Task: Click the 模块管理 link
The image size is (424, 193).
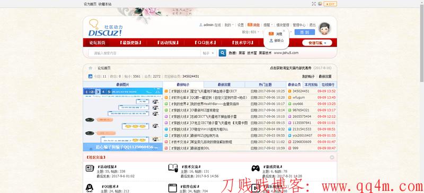Action: click(282, 25)
